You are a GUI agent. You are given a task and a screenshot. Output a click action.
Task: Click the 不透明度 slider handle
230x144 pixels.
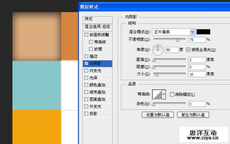coord(178,40)
